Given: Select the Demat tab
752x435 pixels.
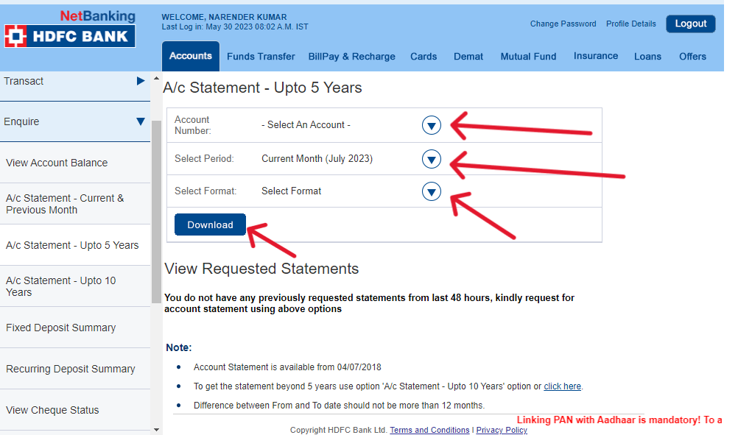Looking at the screenshot, I should point(468,57).
